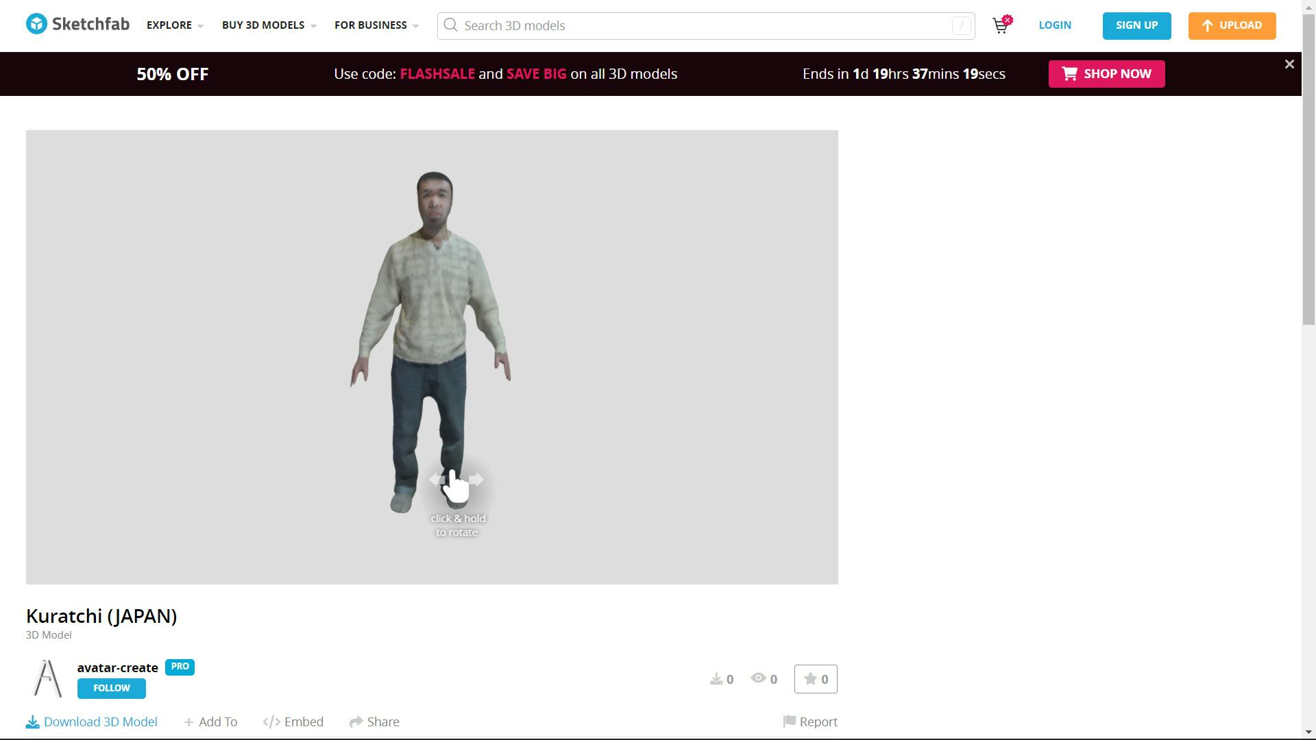Click the avatar-create profile picture
The width and height of the screenshot is (1316, 740).
(47, 678)
